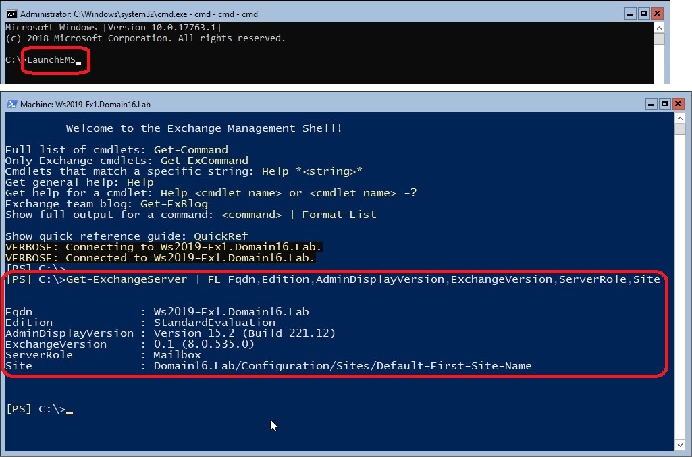Click 'Welcome to the Exchange Management Shell!' text
Viewport: 692px width, 457px height.
pos(204,128)
